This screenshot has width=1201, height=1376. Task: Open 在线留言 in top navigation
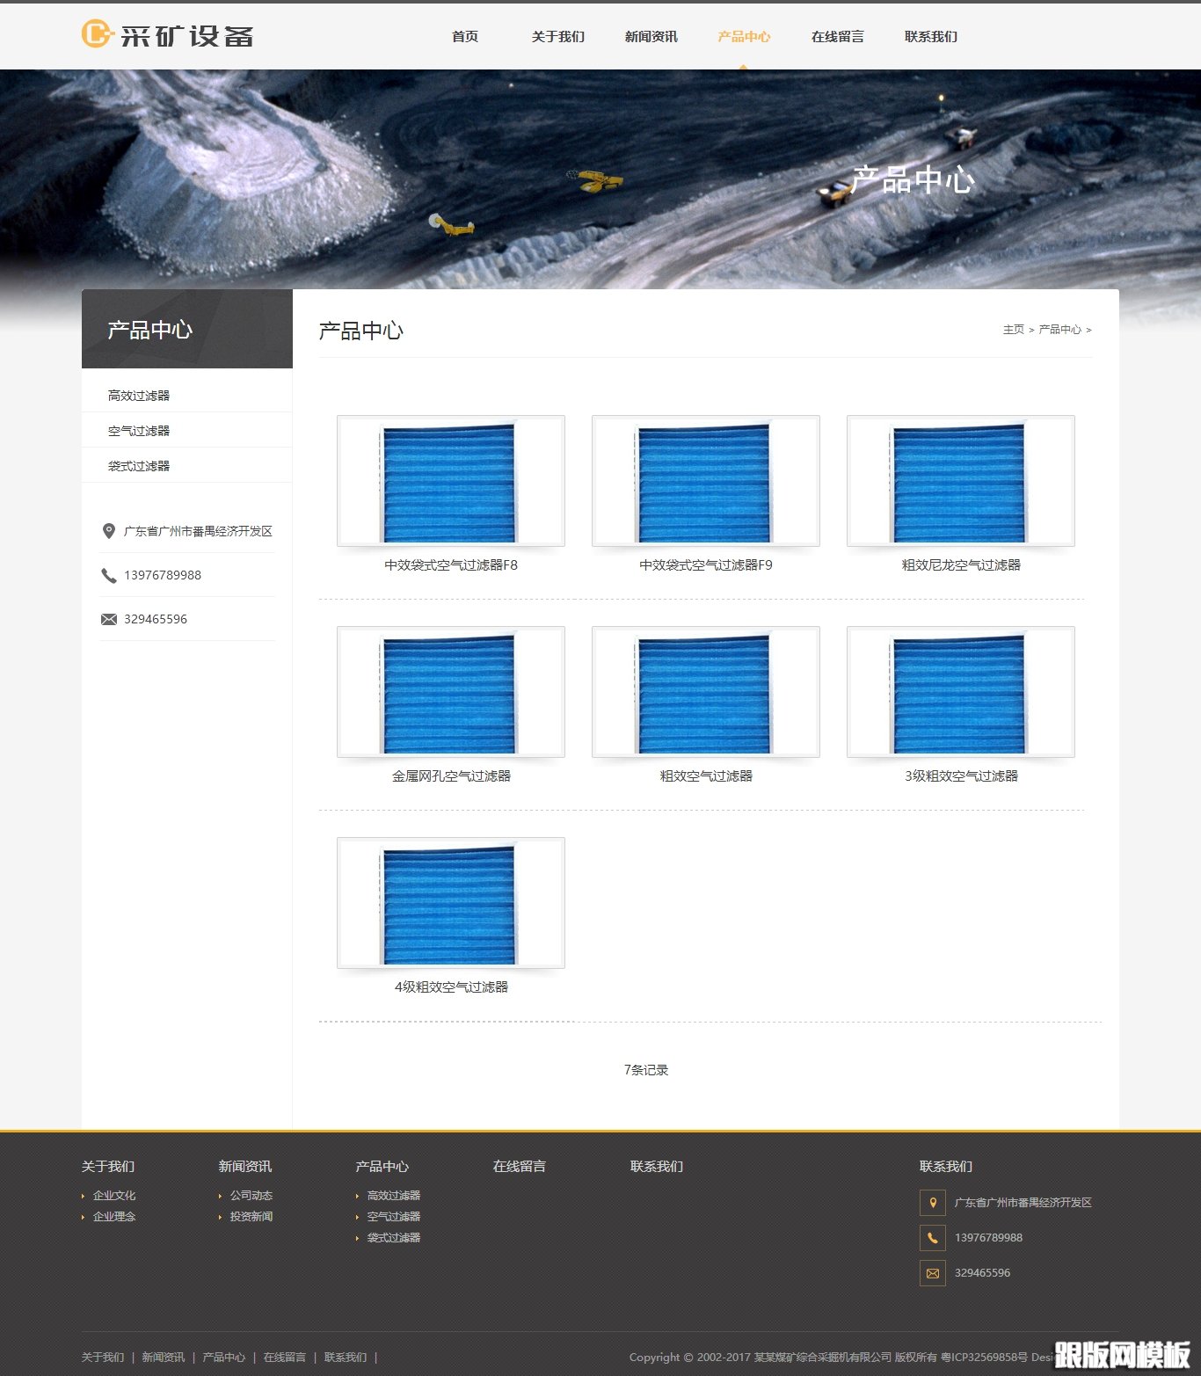[837, 36]
